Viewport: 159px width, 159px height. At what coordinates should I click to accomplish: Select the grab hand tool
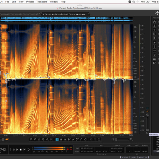(85, 139)
